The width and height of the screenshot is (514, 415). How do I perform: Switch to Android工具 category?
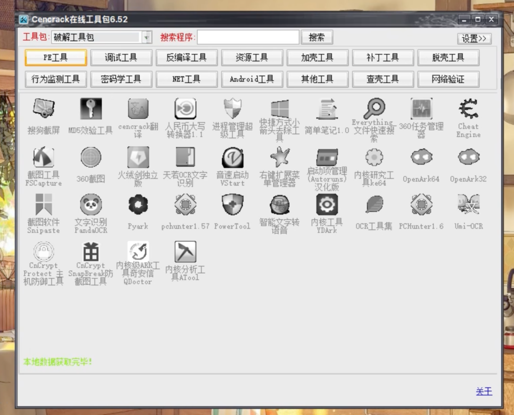click(252, 79)
